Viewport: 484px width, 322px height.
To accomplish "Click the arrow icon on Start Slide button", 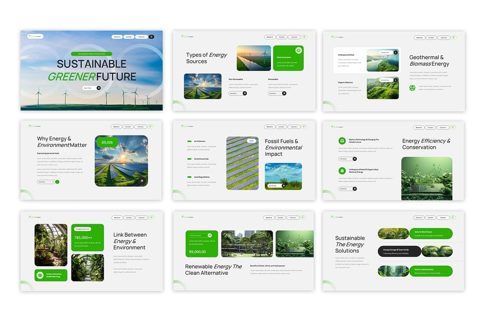I will pyautogui.click(x=98, y=88).
